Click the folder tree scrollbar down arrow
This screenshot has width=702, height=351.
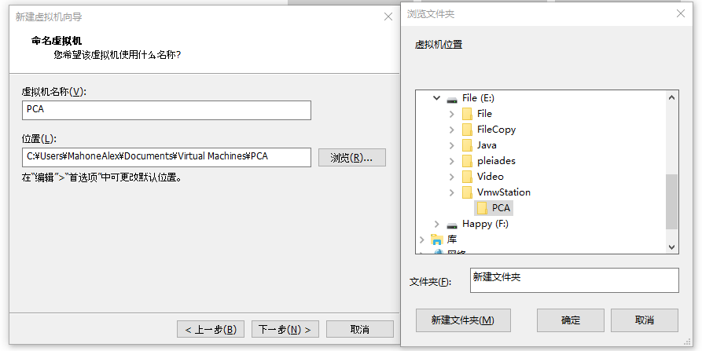tap(671, 247)
